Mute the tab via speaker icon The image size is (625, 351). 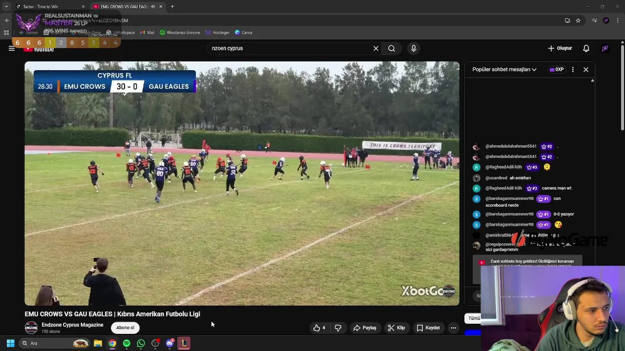coord(153,6)
